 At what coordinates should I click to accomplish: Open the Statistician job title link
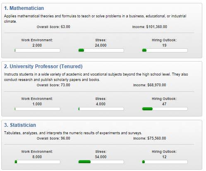coord(20,125)
